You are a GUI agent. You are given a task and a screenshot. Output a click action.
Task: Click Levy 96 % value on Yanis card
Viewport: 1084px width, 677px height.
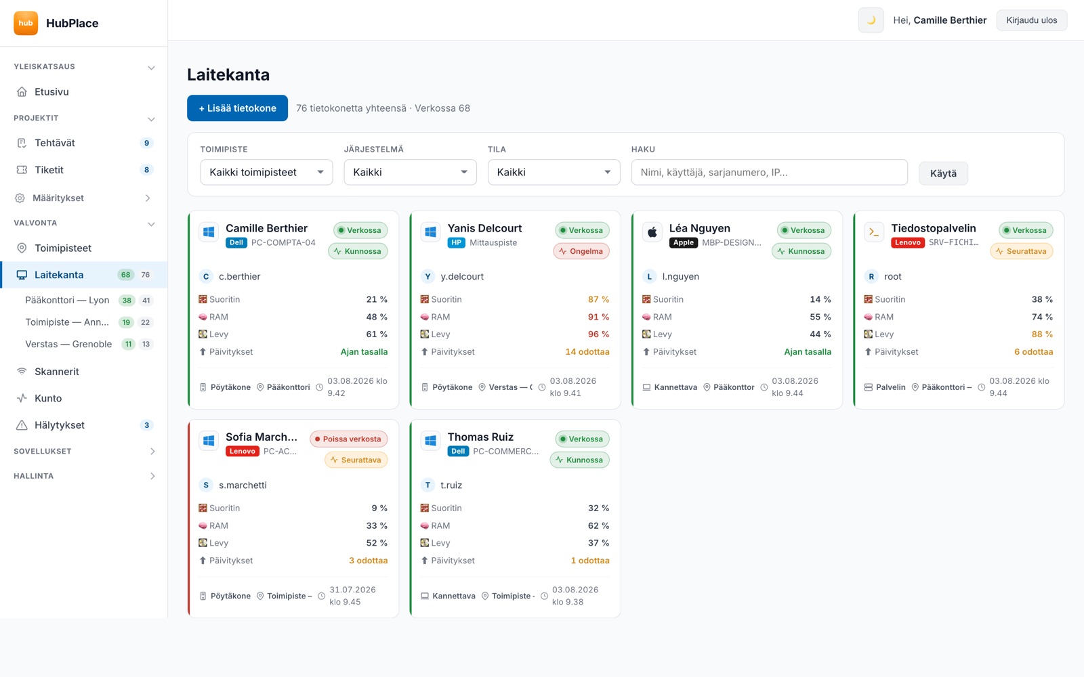click(x=598, y=334)
